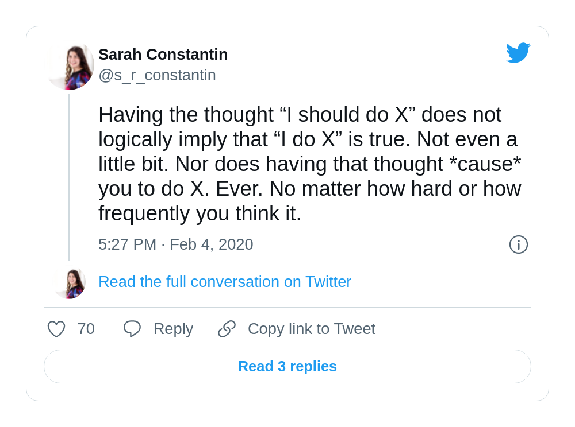The image size is (575, 427).
Task: Open the Read 3 replies button
Action: click(x=287, y=366)
